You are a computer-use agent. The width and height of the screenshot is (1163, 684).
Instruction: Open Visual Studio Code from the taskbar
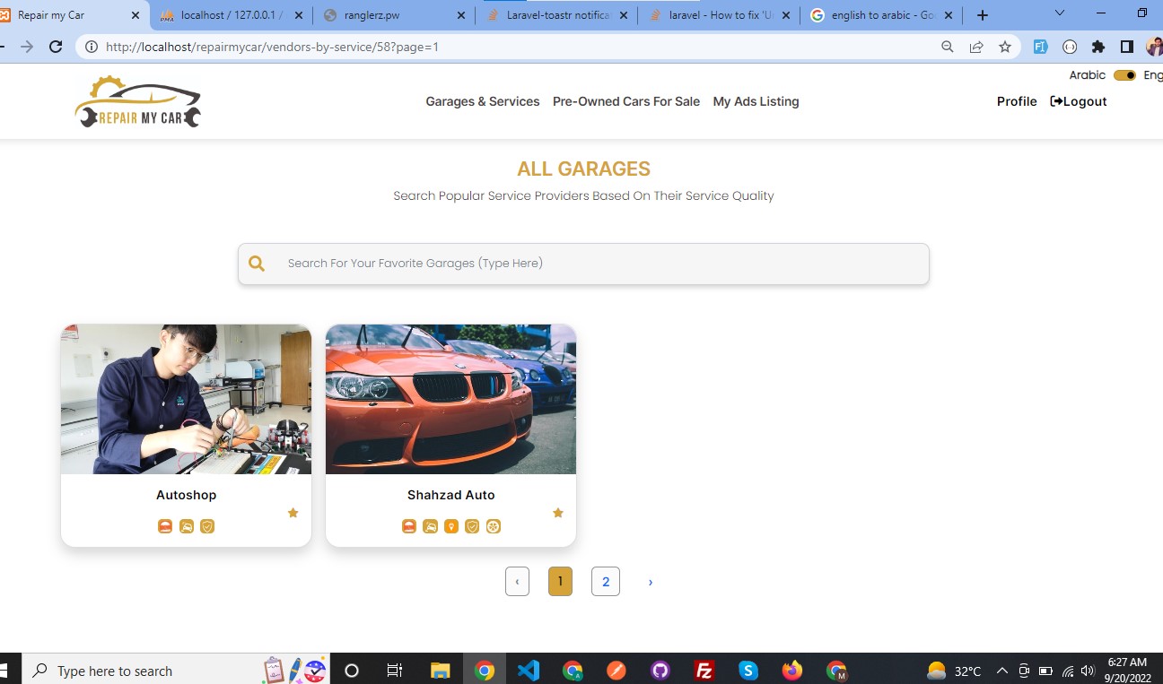click(528, 671)
